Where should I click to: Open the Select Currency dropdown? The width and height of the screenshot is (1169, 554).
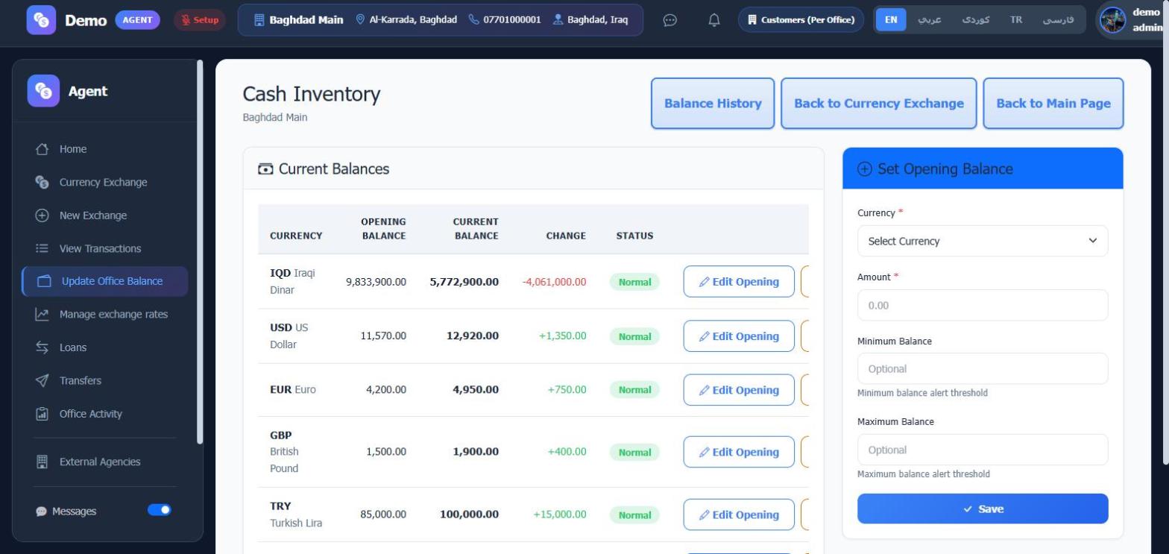tap(983, 241)
